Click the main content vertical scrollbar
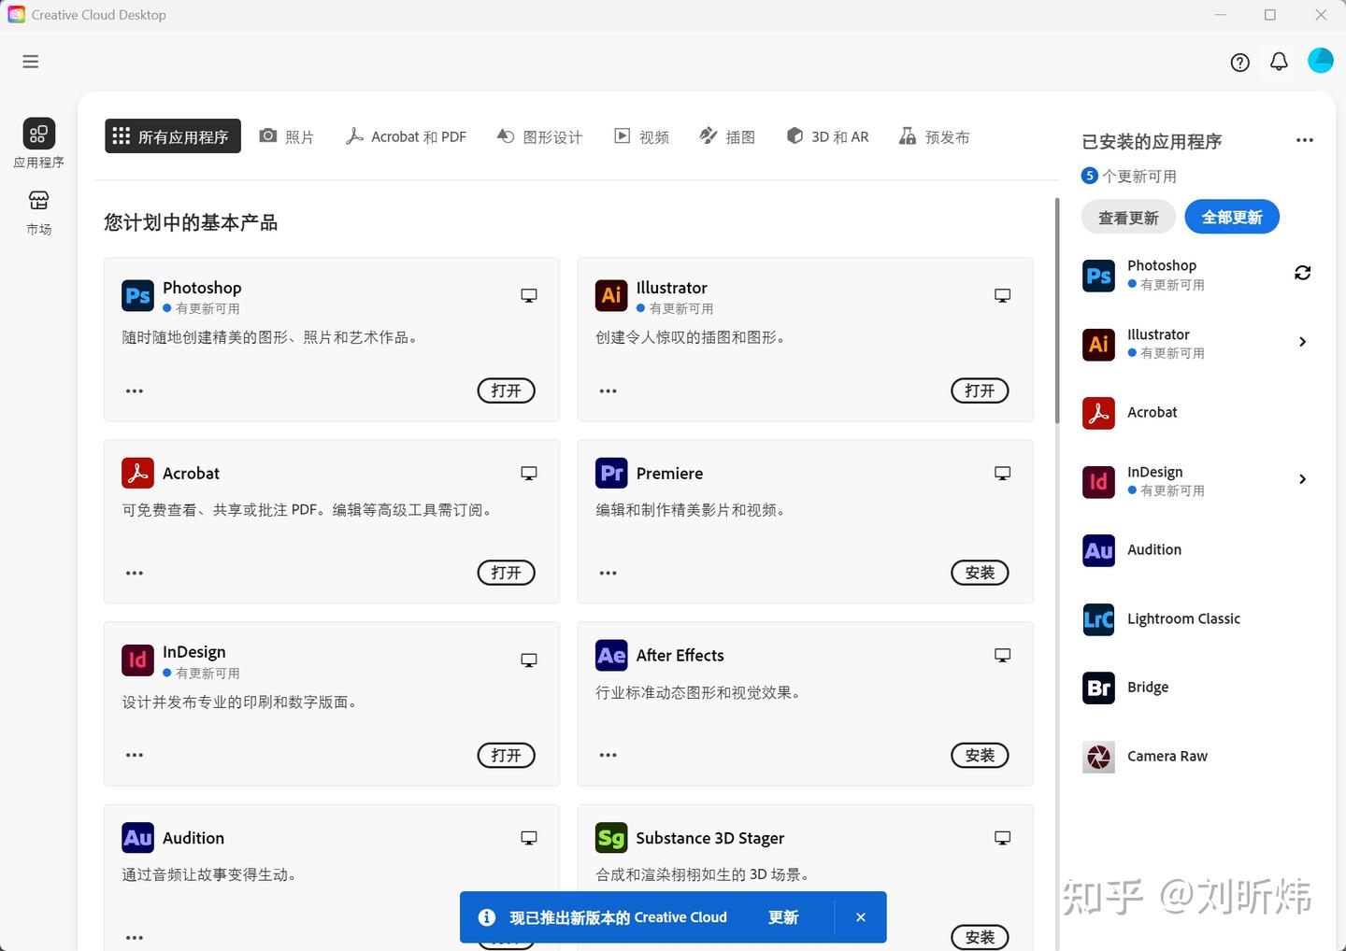Viewport: 1346px width, 951px height. click(x=1057, y=311)
